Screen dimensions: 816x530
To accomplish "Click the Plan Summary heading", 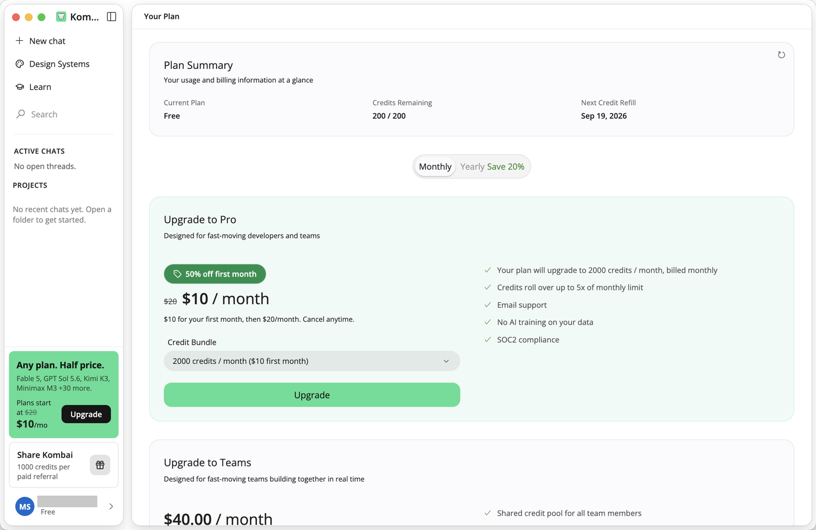I will click(x=198, y=65).
